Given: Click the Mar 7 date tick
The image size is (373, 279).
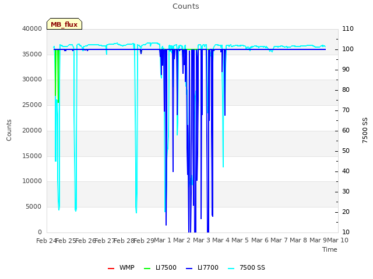Looking at the screenshot, I should point(279,240).
